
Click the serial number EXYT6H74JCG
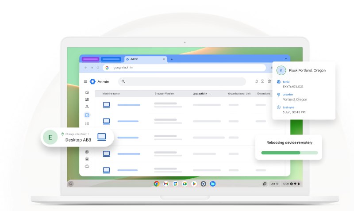(x=293, y=87)
